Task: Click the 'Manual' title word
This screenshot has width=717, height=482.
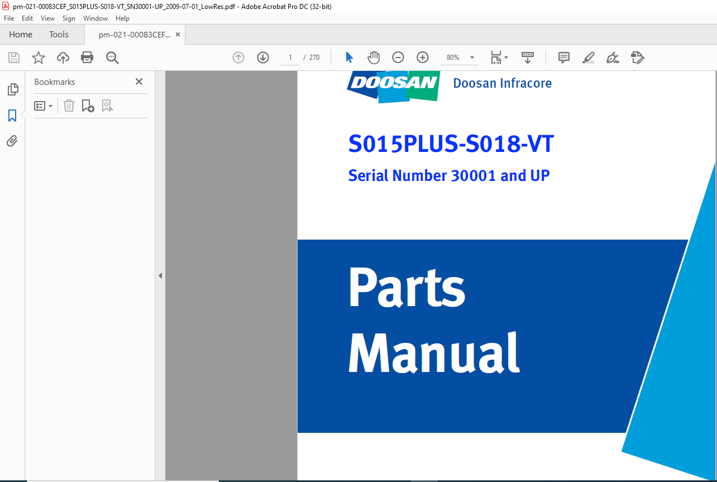Action: [x=434, y=352]
